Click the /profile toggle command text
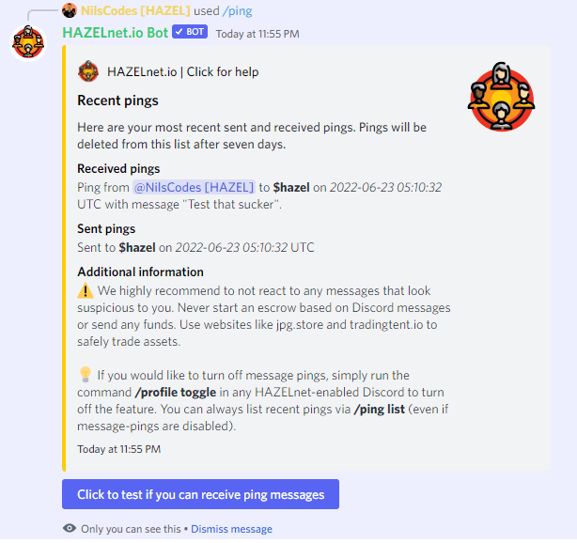Screen dimensions: 577x543 pos(176,392)
